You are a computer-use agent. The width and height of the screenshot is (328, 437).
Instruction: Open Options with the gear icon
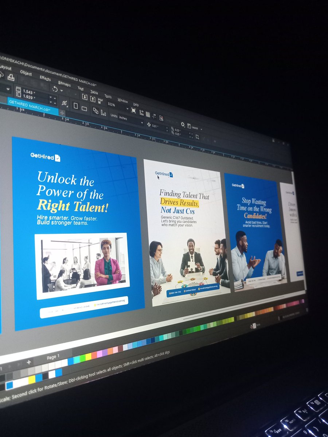183,124
